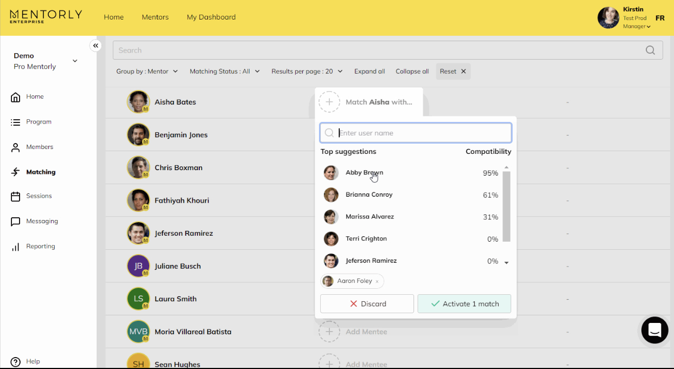Click the Activate 1 match button

pyautogui.click(x=464, y=304)
